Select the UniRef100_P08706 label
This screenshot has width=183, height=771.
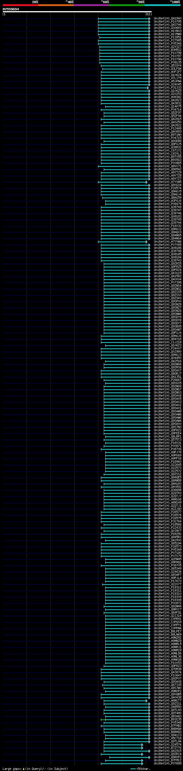(168, 449)
